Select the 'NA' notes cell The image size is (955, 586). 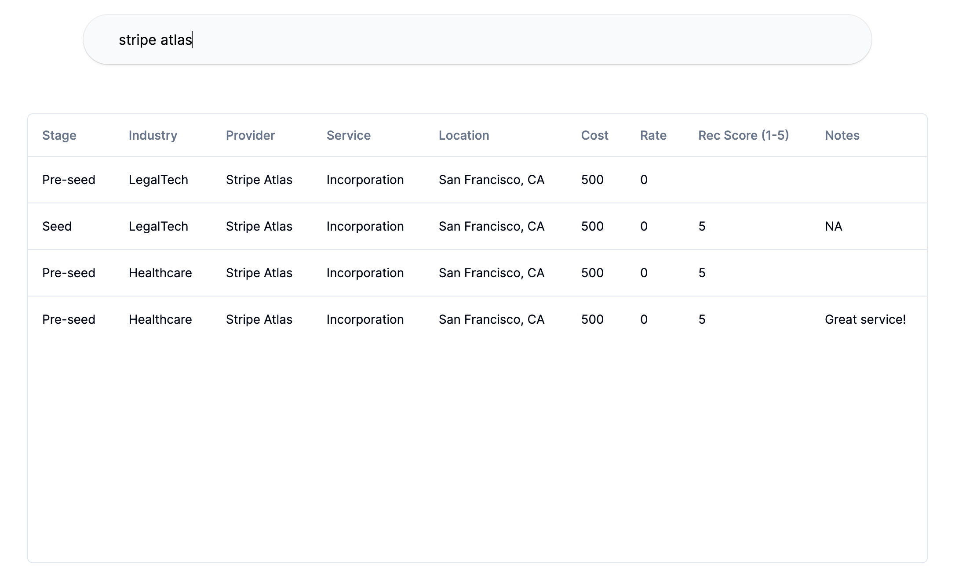pyautogui.click(x=834, y=226)
